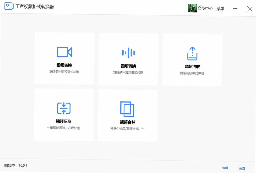Open the 视频转换 camera icon
The height and width of the screenshot is (173, 256).
pos(64,52)
